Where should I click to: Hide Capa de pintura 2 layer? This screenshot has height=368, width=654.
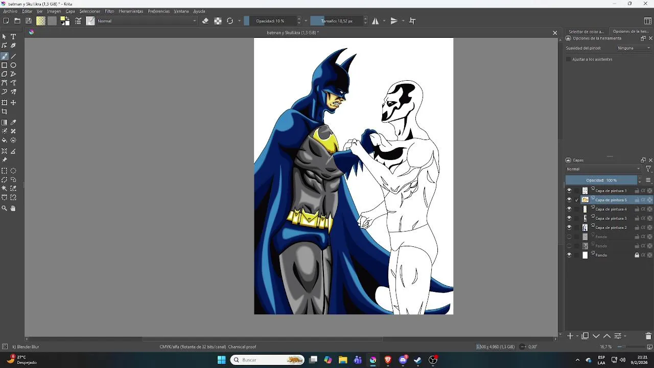569,227
